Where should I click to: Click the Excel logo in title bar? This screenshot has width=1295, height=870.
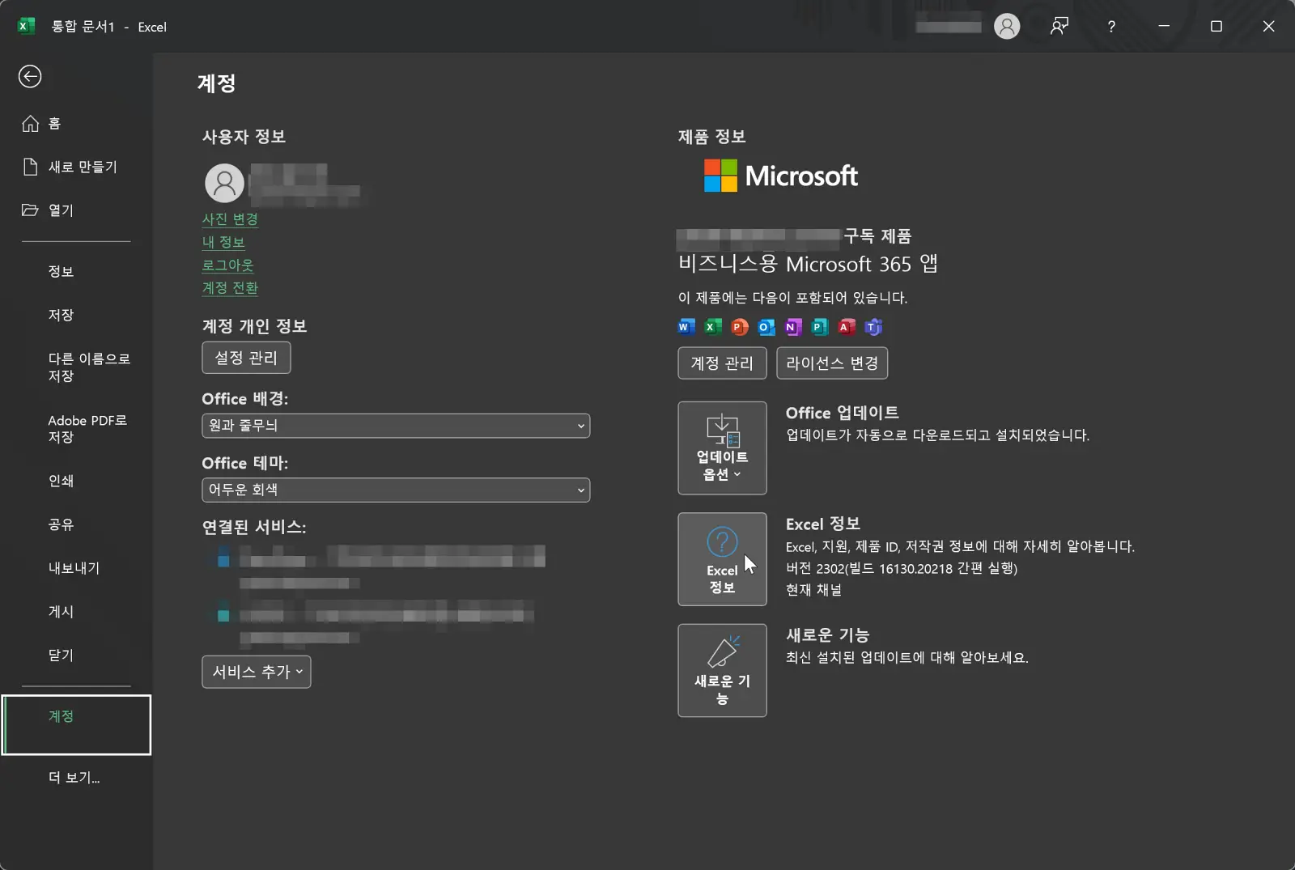(x=26, y=26)
